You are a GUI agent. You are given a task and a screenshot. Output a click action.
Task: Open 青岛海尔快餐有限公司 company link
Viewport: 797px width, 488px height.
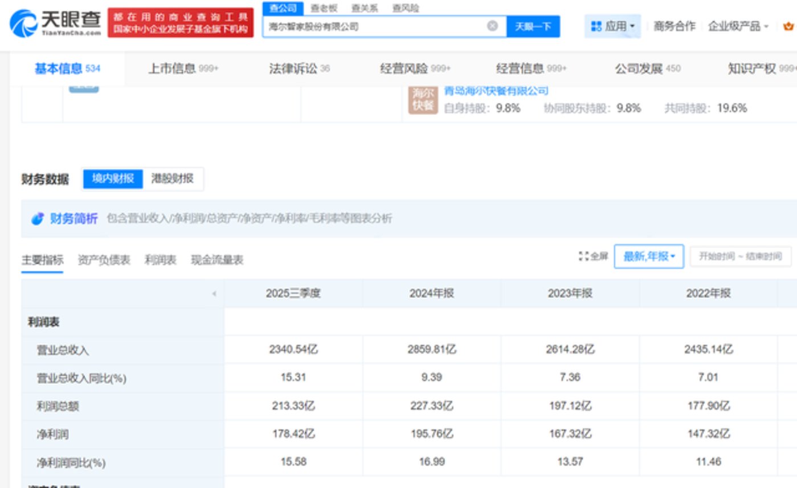click(496, 90)
